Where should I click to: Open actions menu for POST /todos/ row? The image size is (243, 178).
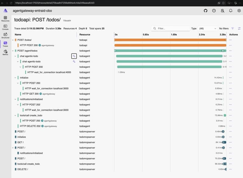[x=231, y=40]
